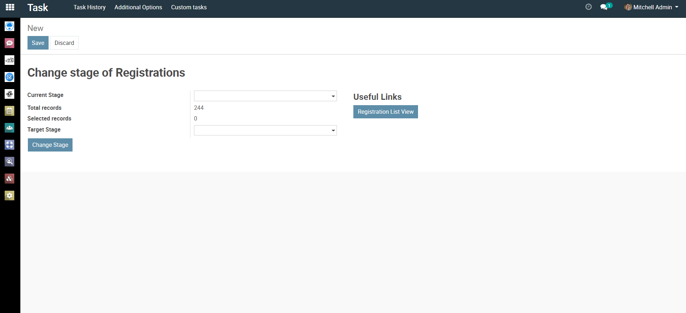This screenshot has width=686, height=313.
Task: Click the blue cloud sidebar icon
Action: 10,26
